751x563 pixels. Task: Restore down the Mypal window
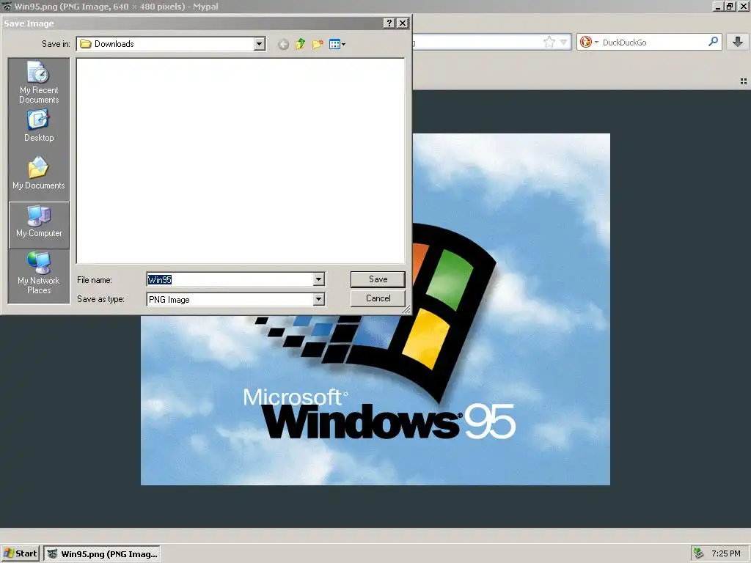click(729, 7)
